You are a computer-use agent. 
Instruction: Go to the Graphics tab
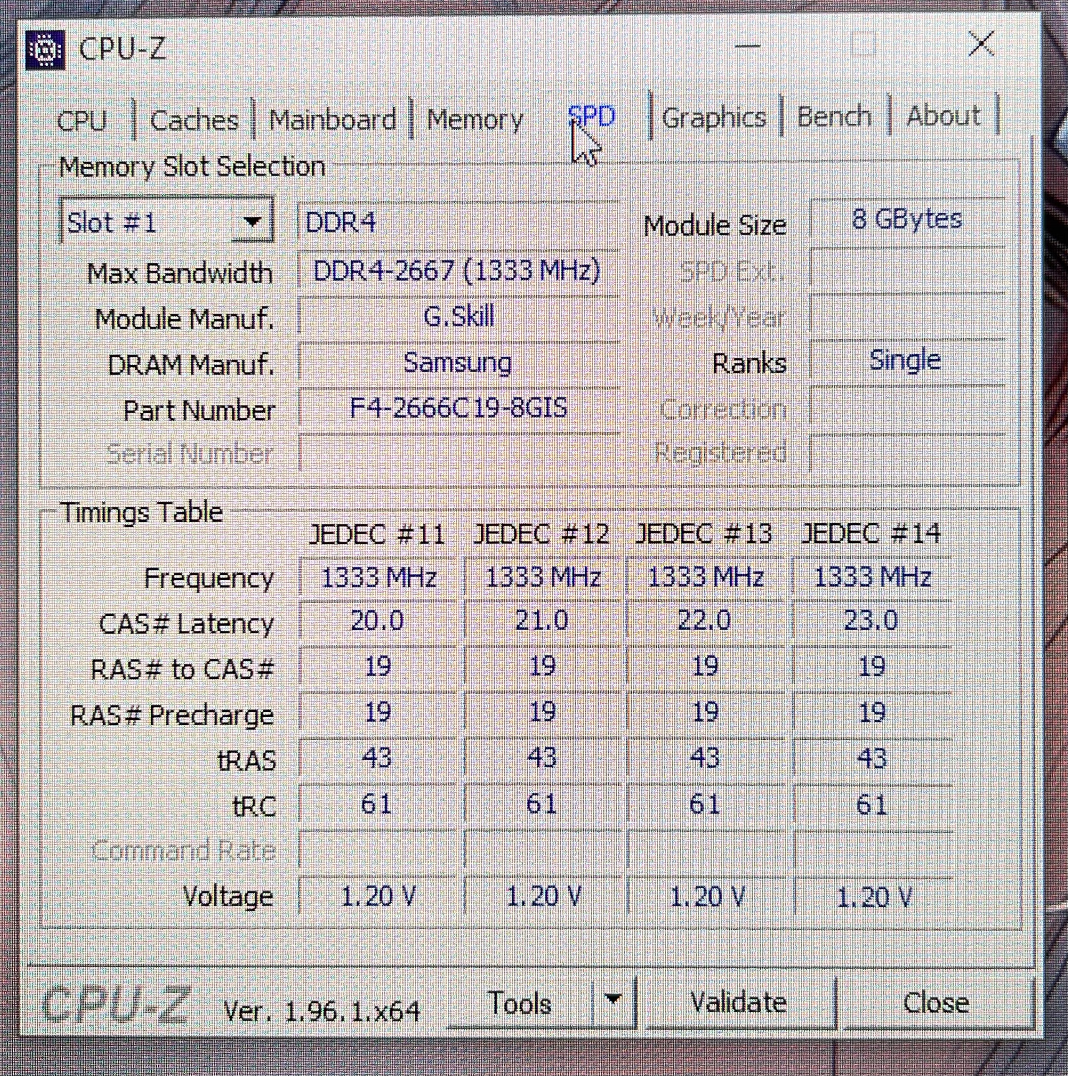click(714, 117)
